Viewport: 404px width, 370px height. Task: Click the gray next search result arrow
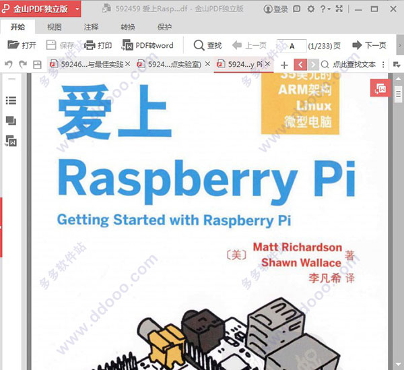[313, 65]
